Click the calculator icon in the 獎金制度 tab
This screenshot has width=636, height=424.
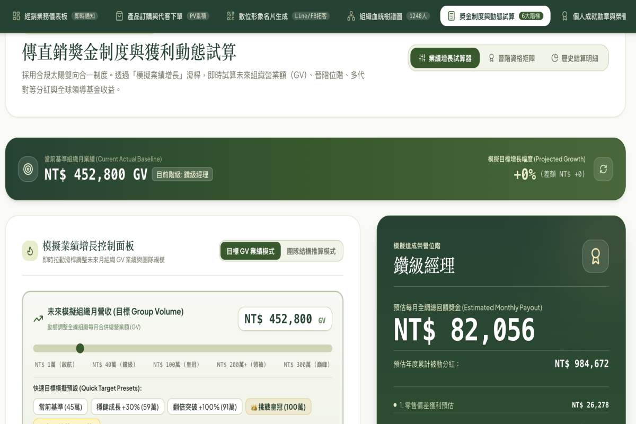pyautogui.click(x=451, y=16)
